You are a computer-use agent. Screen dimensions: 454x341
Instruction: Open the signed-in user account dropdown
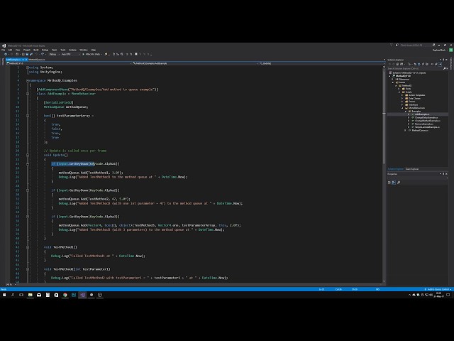[440, 50]
